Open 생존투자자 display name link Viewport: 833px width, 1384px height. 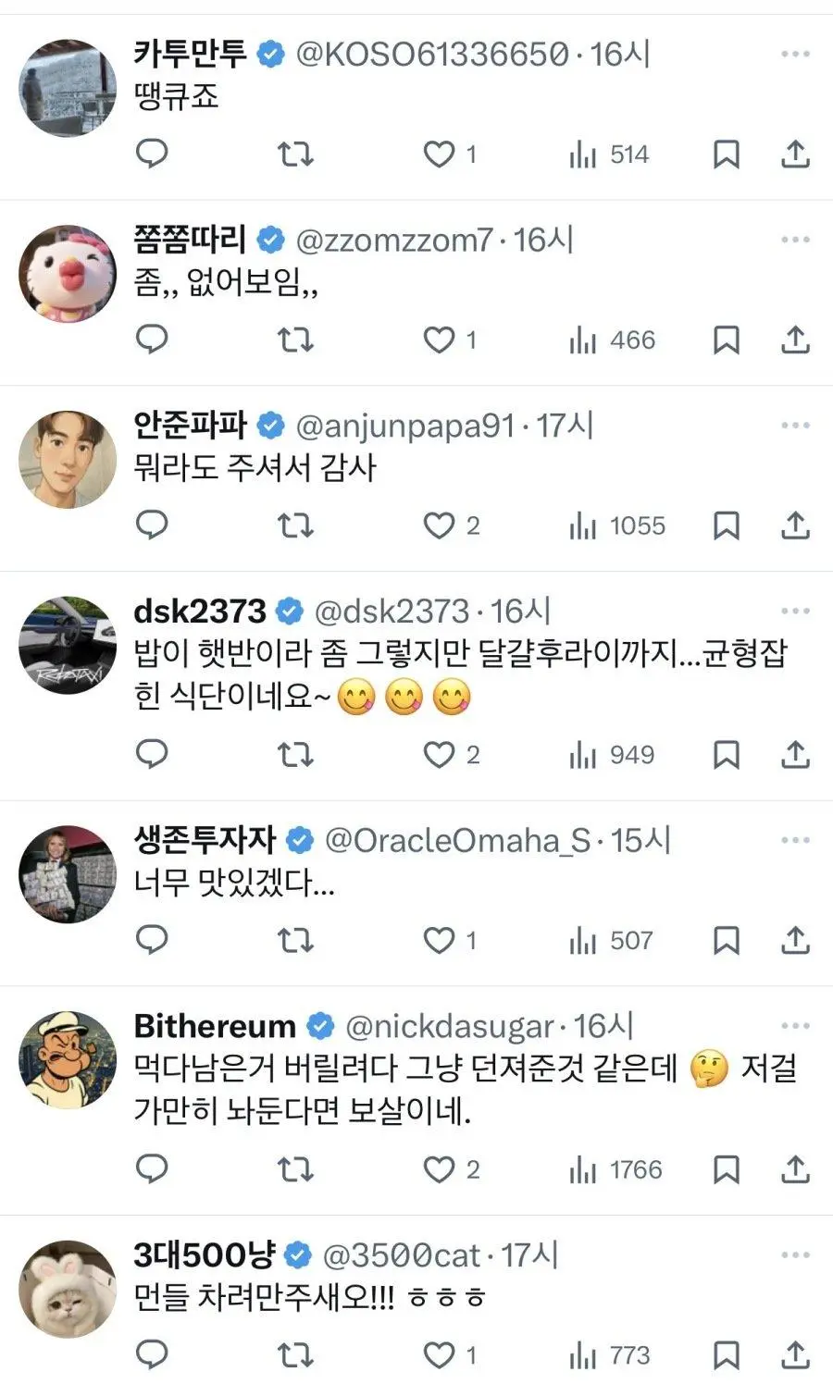pos(205,840)
